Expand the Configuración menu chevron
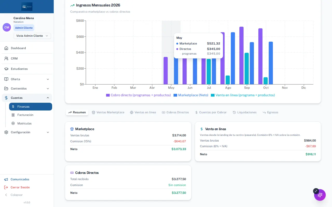 tap(48, 132)
